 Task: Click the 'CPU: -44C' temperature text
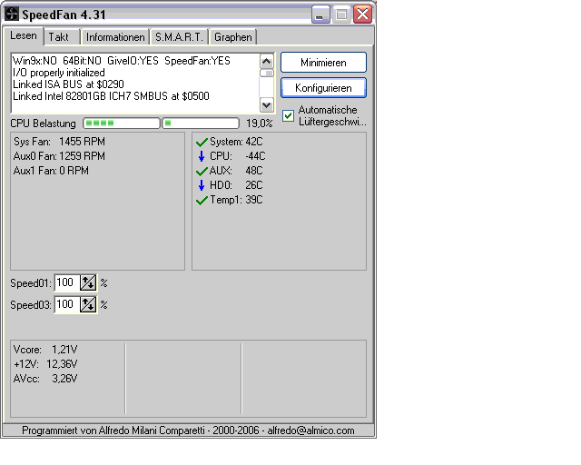coord(238,156)
